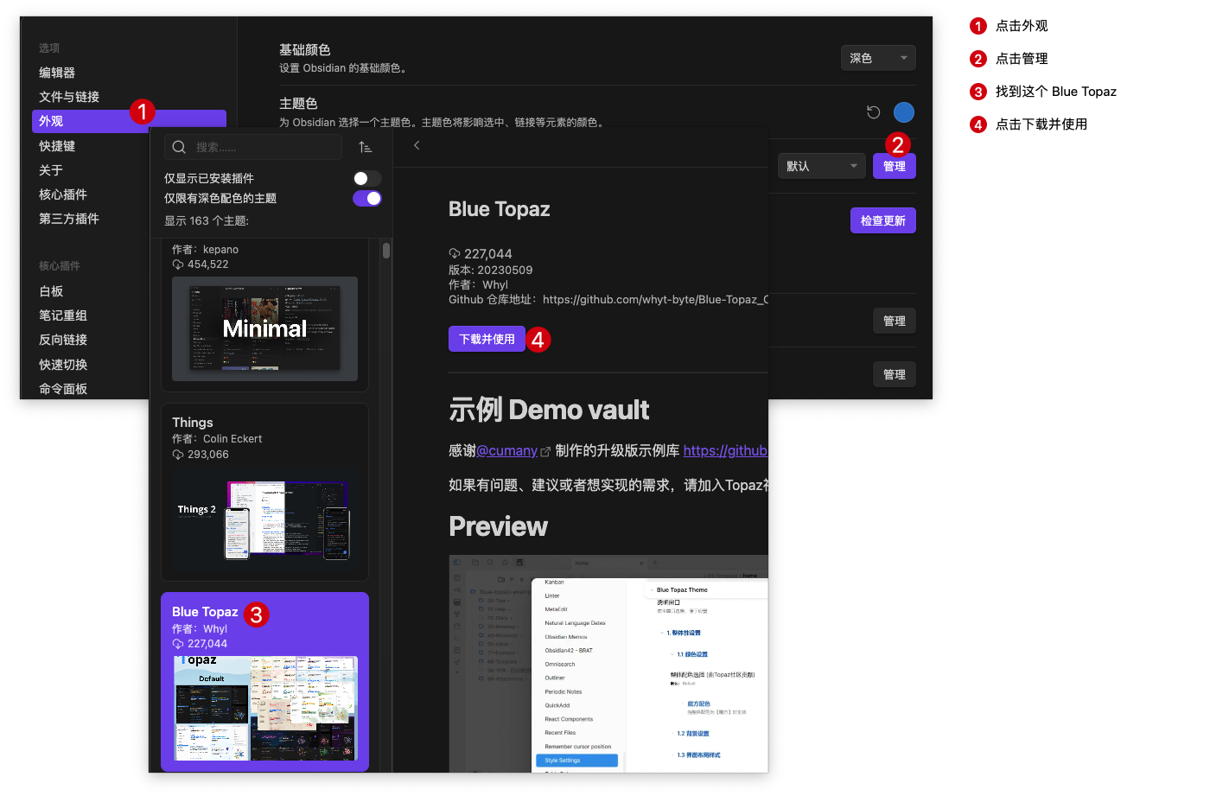The height and width of the screenshot is (796, 1229).
Task: Focus the theme search field
Action: [x=264, y=147]
